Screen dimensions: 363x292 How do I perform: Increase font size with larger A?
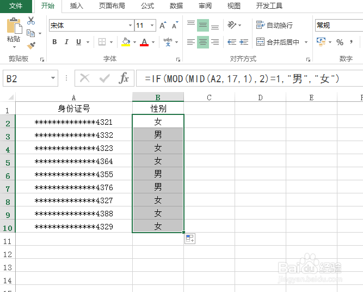163,25
